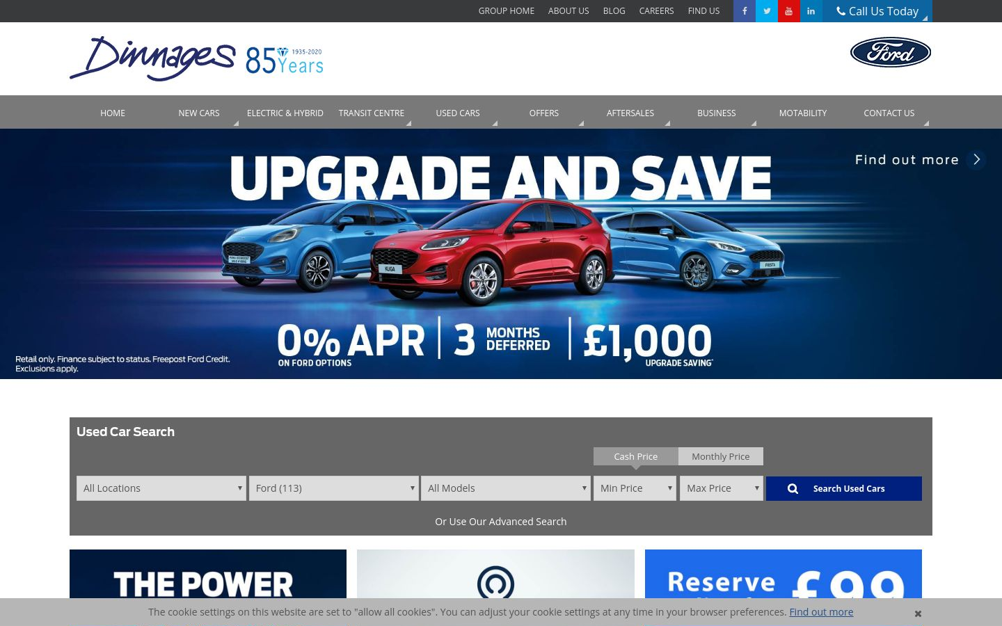This screenshot has width=1002, height=626.
Task: Expand the Used Cars menu
Action: point(458,113)
